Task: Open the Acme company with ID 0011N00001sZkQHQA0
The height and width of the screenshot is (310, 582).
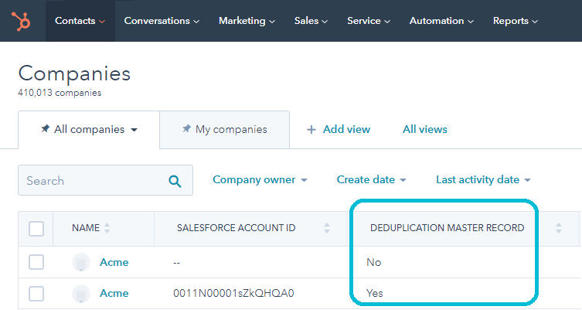Action: 114,293
